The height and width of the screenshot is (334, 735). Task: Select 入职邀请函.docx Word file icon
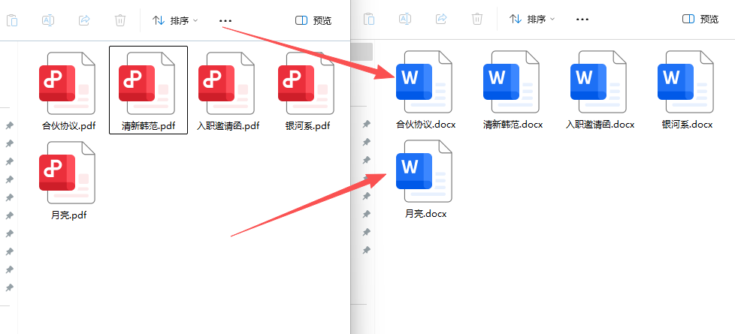(x=598, y=82)
